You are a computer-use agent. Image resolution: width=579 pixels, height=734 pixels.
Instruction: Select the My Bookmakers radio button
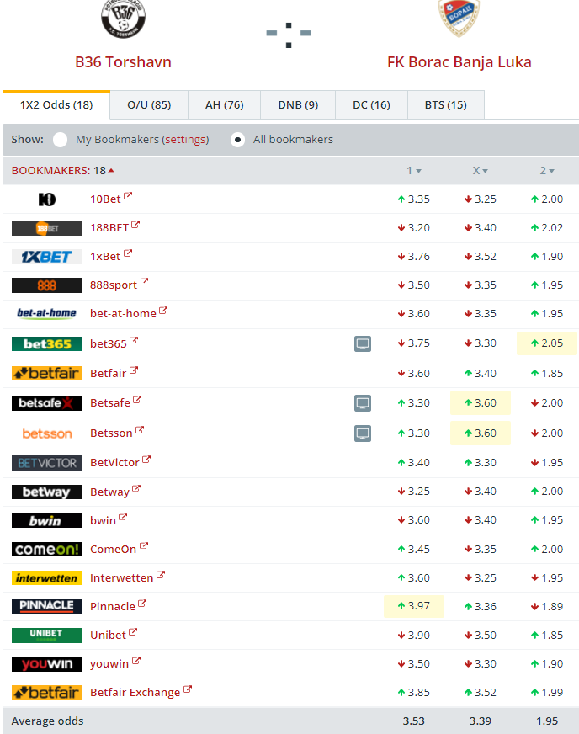[x=61, y=140]
